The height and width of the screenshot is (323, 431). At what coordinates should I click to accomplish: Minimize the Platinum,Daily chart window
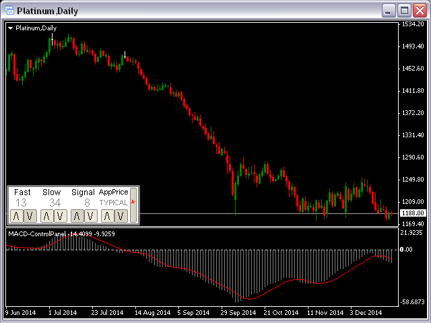click(x=389, y=11)
